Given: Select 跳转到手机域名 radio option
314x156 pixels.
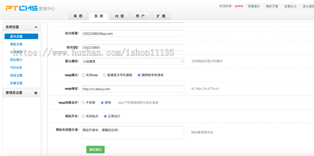Looking at the screenshot, I should (x=139, y=75).
